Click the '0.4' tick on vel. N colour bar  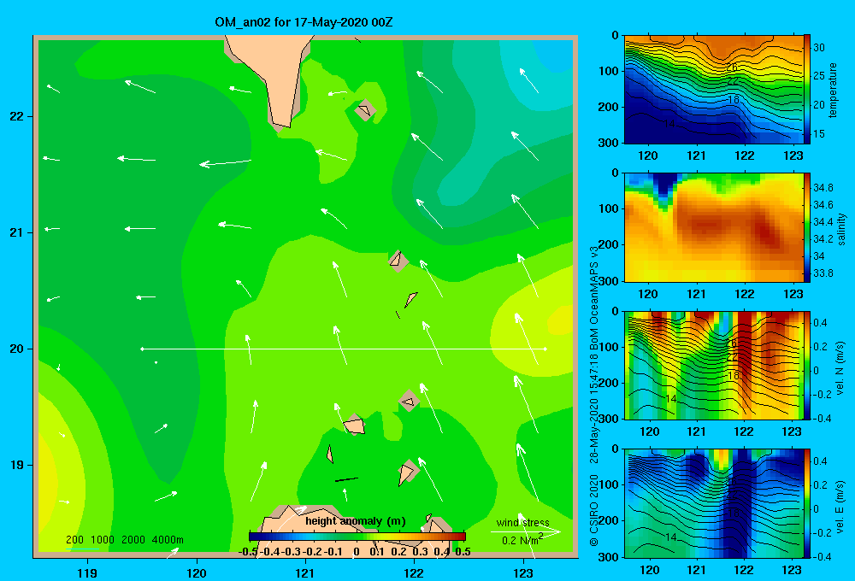tap(820, 323)
